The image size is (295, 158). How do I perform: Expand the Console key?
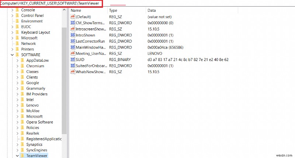13,10
